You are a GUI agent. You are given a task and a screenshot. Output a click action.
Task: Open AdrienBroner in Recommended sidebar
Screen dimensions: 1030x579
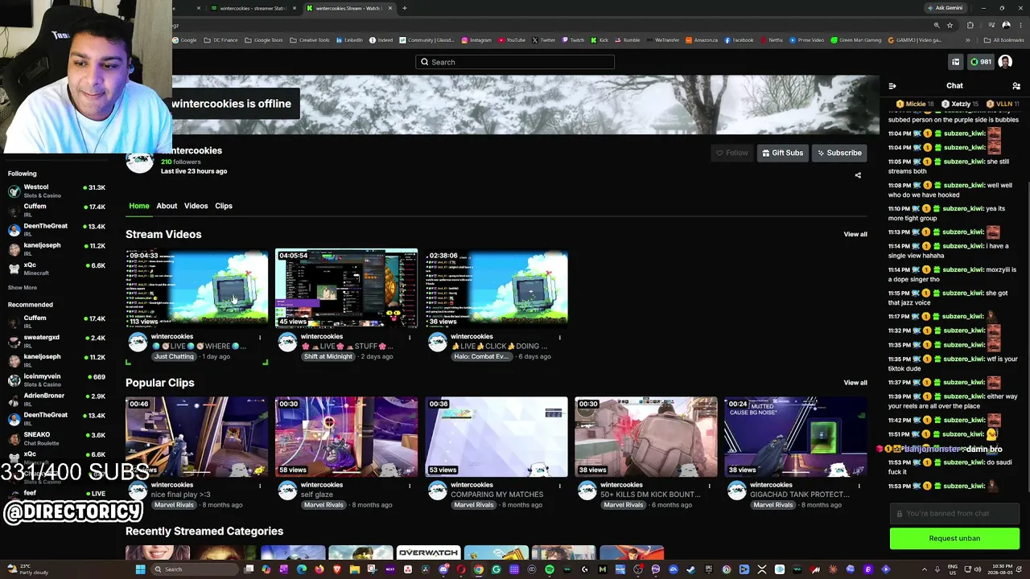pyautogui.click(x=56, y=400)
